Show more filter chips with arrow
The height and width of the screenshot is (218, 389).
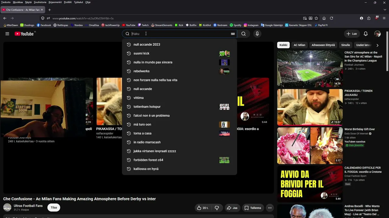point(377,45)
